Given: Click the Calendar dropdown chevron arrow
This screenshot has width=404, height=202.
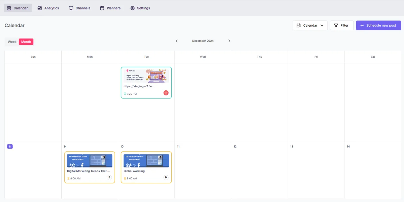Looking at the screenshot, I should tap(322, 25).
